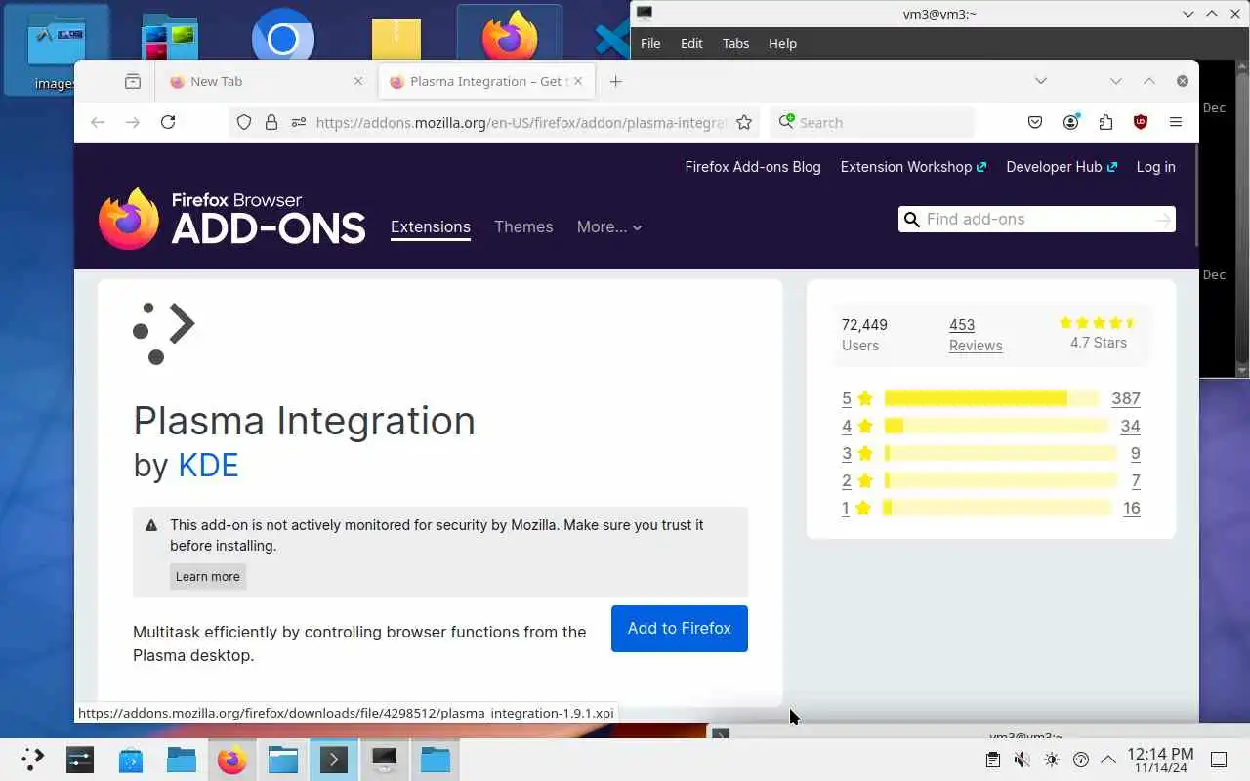1250x781 pixels.
Task: Open the Extension Workshop link
Action: 914,167
